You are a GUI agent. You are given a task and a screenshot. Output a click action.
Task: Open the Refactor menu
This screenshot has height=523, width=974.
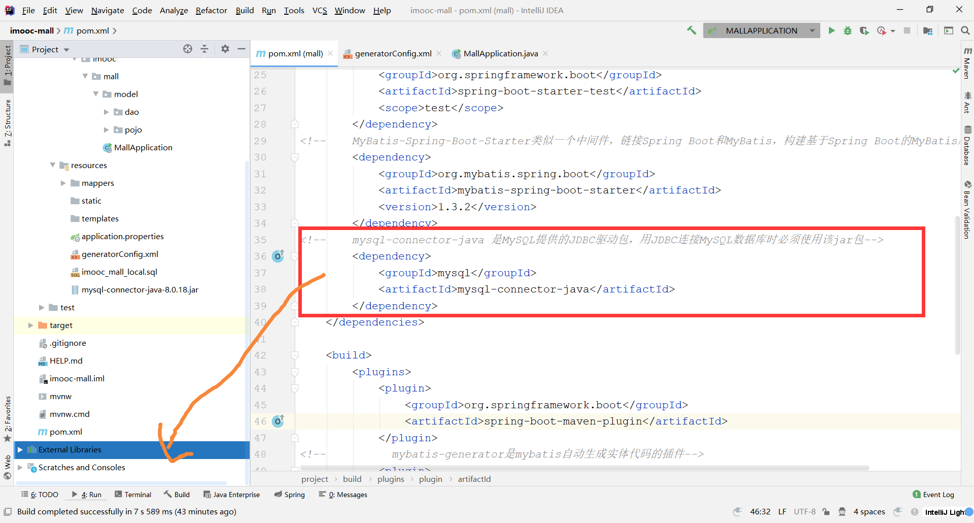[211, 10]
